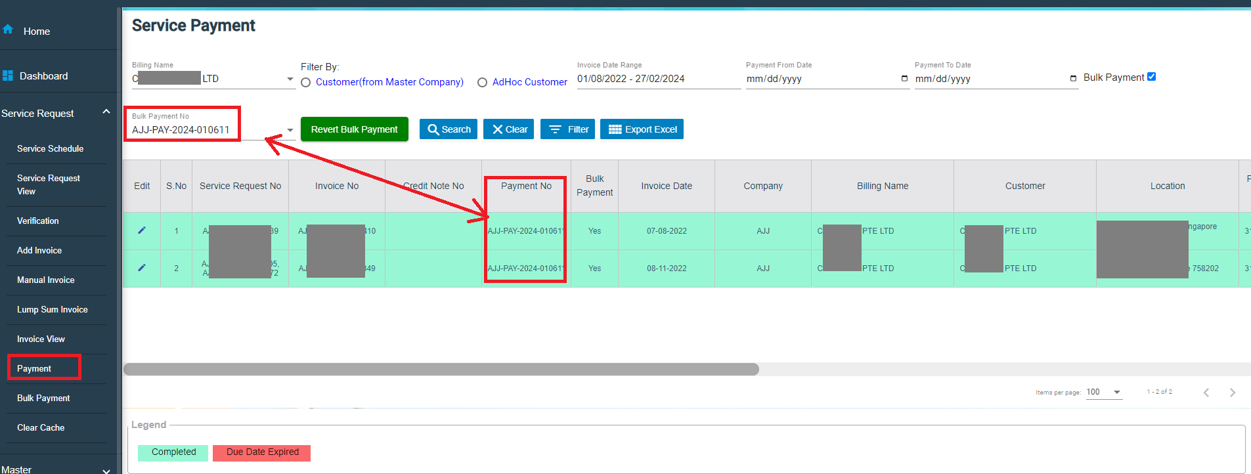Click the Export Excel button
This screenshot has width=1251, height=474.
click(x=642, y=129)
